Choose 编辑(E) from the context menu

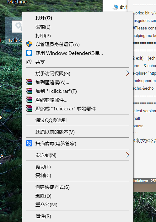pyautogui.click(x=78, y=27)
